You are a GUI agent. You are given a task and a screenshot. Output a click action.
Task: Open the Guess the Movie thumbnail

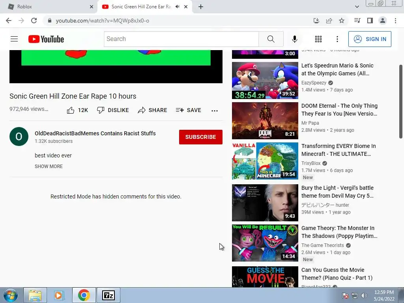click(x=265, y=277)
